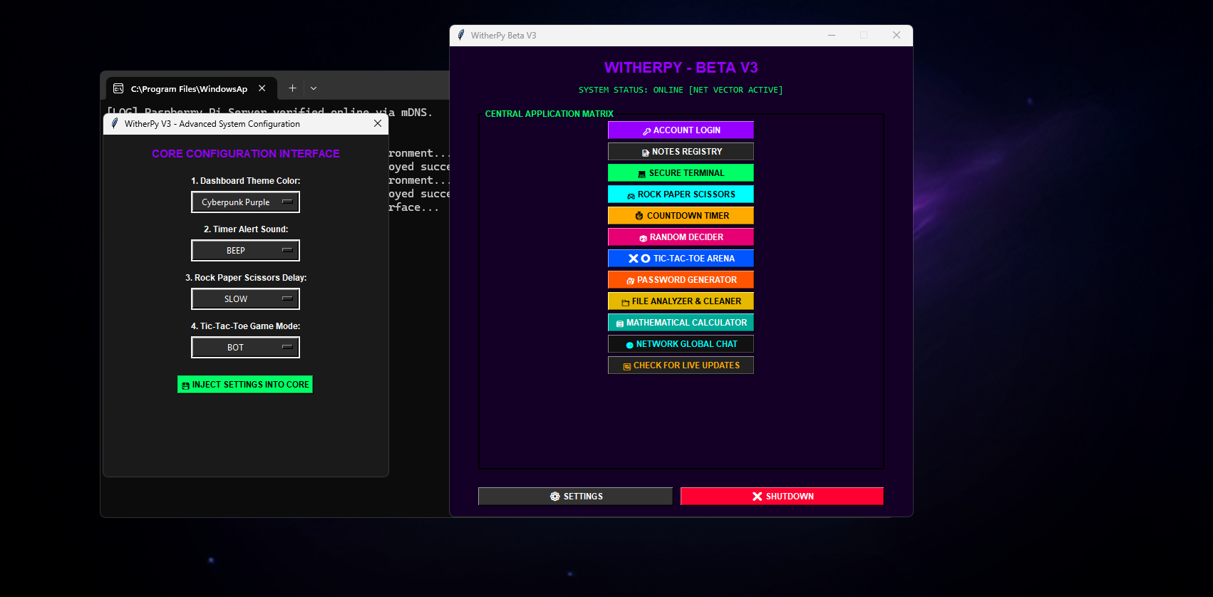Open the Dashboard Theme Color dropdown
This screenshot has width=1213, height=597.
click(245, 202)
